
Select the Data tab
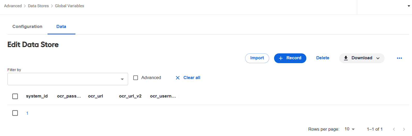(x=61, y=26)
